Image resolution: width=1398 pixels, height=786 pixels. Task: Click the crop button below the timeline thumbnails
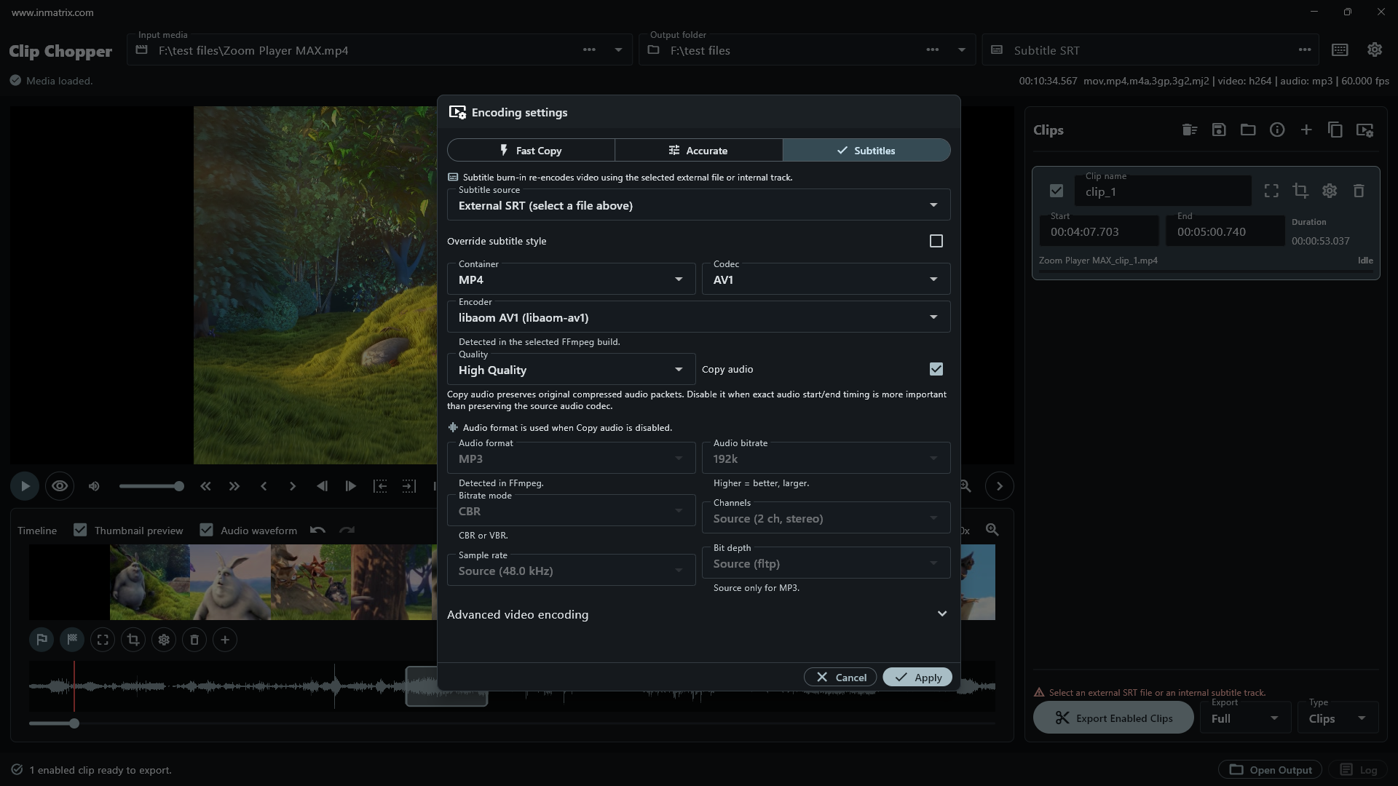[x=133, y=640]
